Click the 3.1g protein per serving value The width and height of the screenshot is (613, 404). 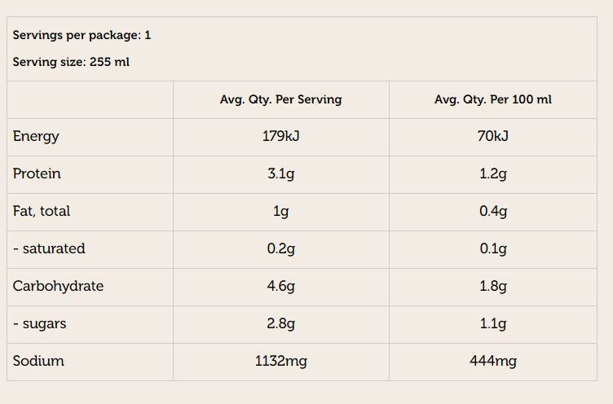coord(280,173)
